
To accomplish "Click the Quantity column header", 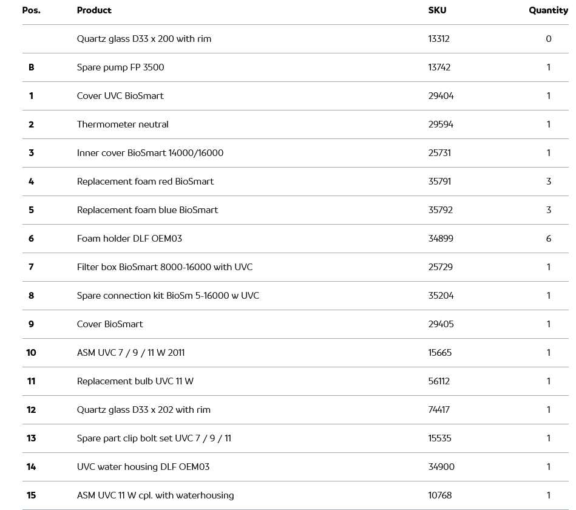I will [x=548, y=10].
